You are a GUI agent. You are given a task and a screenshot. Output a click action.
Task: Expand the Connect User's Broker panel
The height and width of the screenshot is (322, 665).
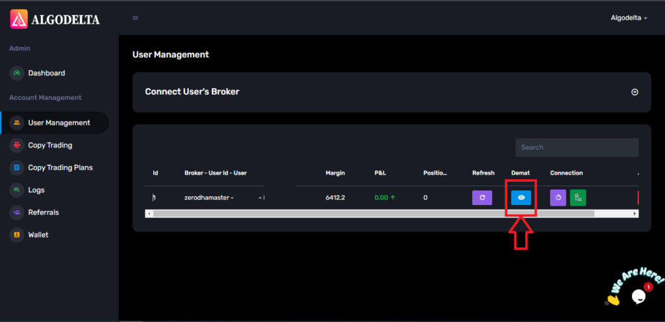point(634,92)
